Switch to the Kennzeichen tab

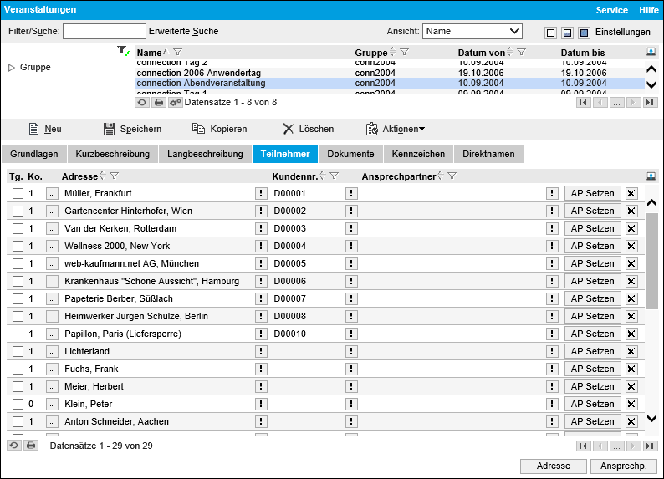click(x=418, y=154)
